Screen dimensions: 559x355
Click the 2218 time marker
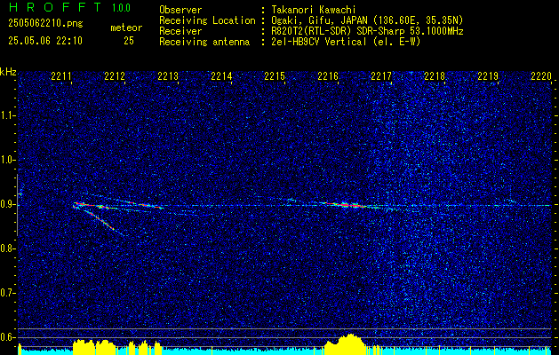pos(435,76)
